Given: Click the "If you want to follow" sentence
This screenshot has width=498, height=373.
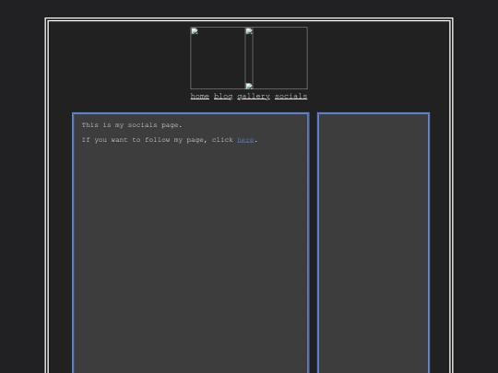Looking at the screenshot, I should [x=170, y=140].
